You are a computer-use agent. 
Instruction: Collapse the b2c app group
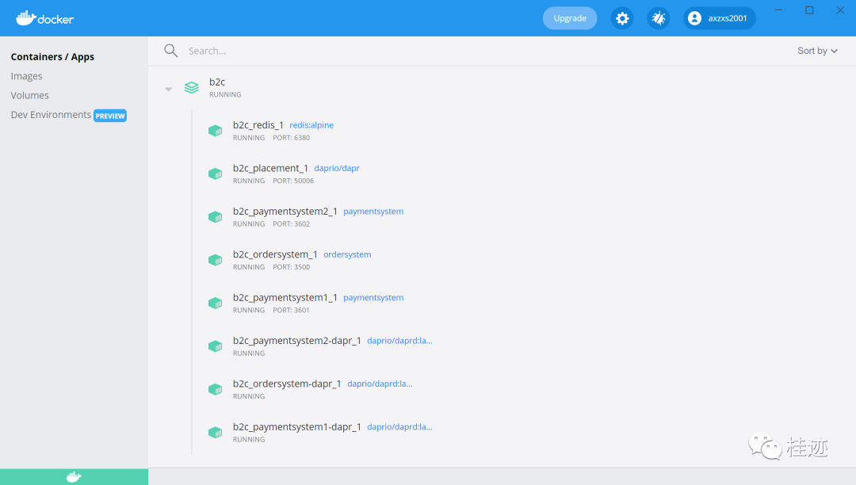168,89
